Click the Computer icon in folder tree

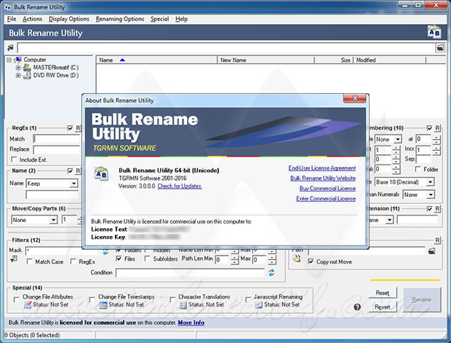[18, 60]
